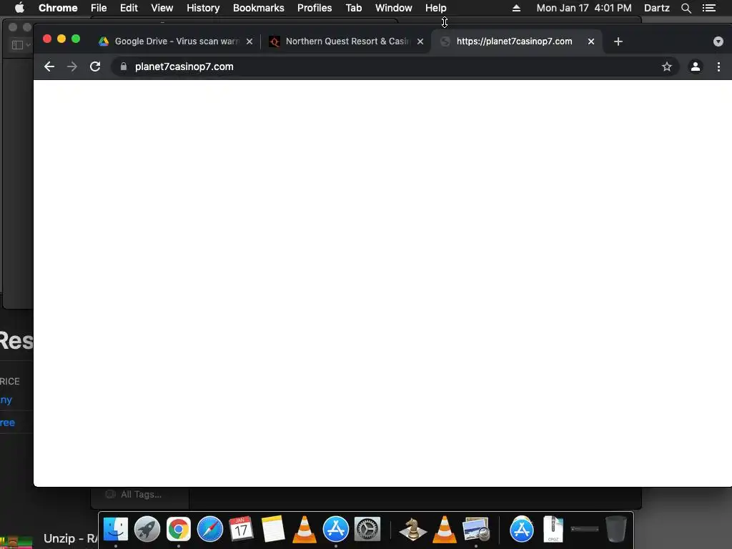This screenshot has height=549, width=732.
Task: Open Notes from the Dock
Action: point(272,530)
